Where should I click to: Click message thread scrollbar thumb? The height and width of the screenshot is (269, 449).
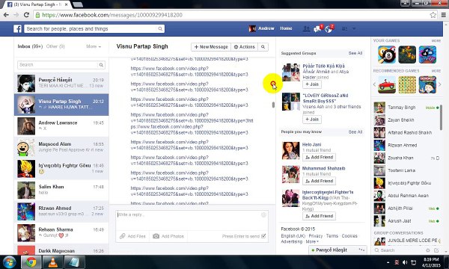273,105
